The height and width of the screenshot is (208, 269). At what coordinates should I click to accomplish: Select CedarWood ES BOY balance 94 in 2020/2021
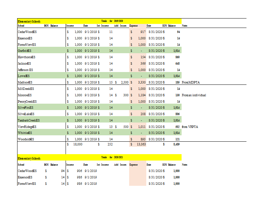point(63,171)
